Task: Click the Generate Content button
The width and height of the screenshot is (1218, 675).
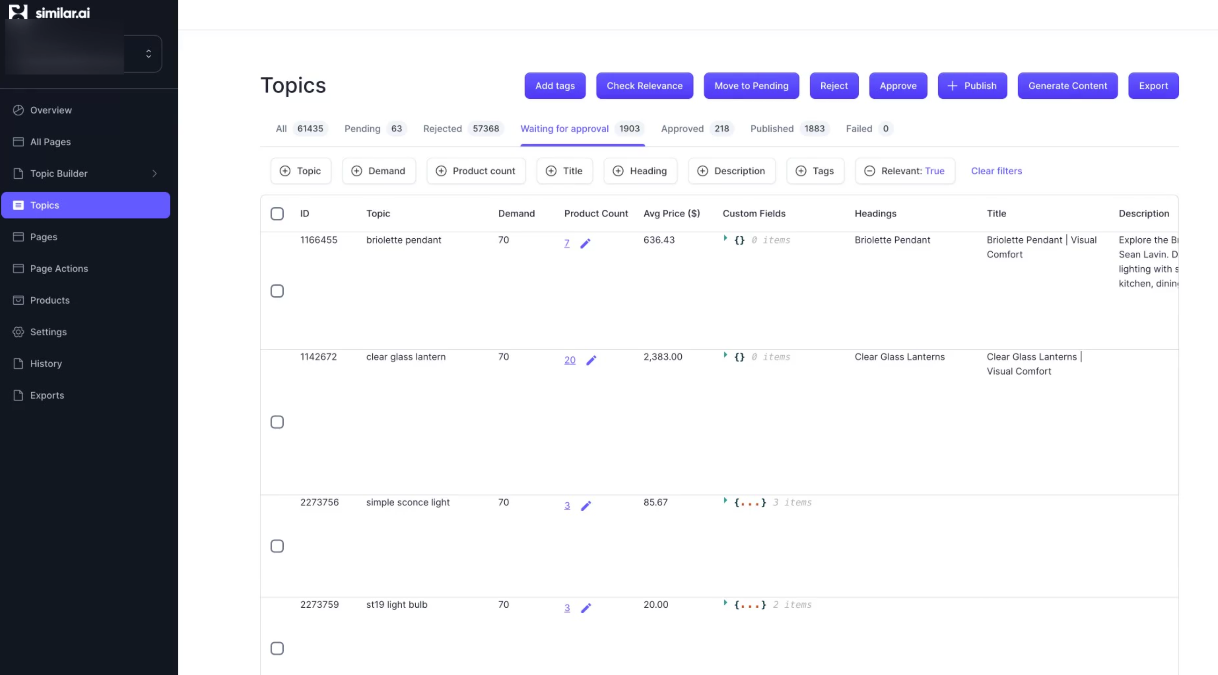Action: (1067, 86)
